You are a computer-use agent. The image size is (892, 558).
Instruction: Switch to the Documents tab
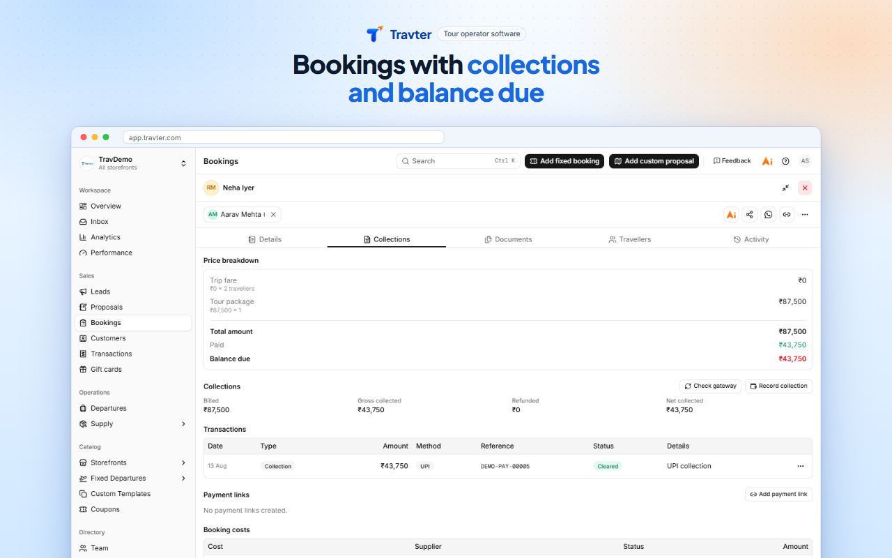point(508,239)
